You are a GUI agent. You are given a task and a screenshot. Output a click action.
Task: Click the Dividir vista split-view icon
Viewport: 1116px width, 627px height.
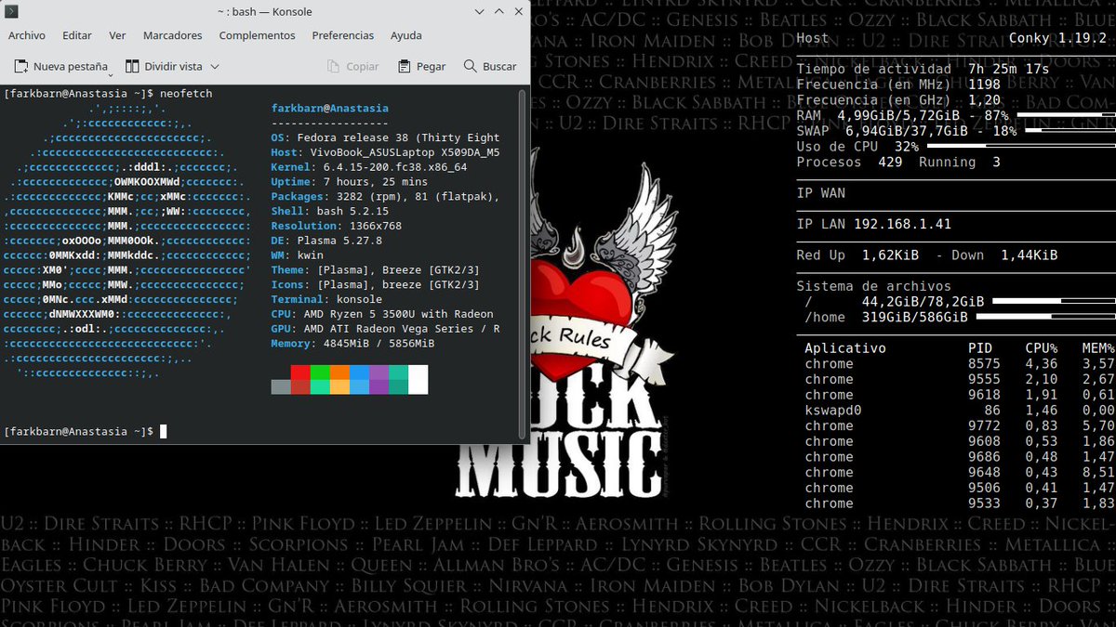132,67
